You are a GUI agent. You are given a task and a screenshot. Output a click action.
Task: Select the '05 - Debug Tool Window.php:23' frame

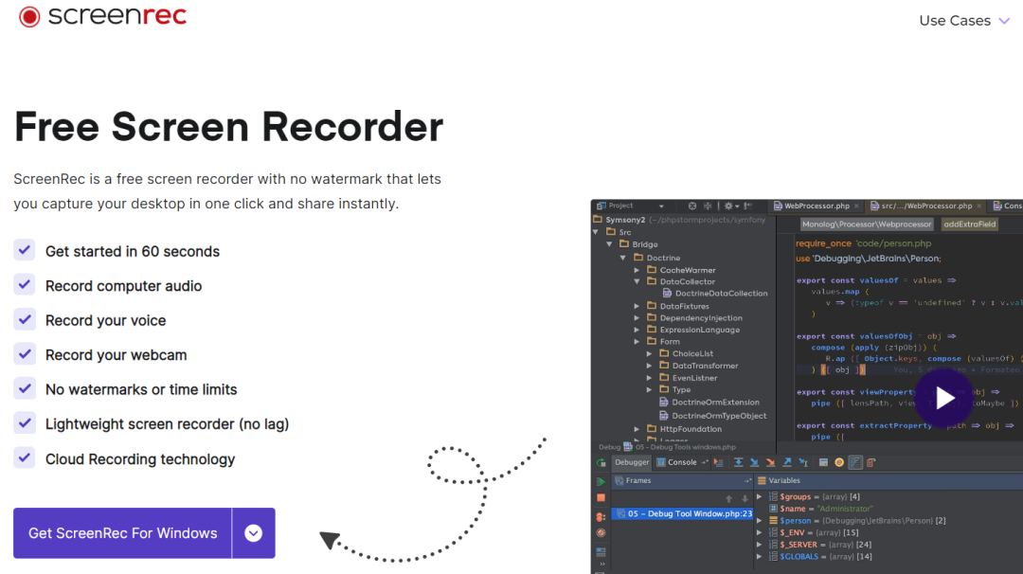(x=682, y=514)
